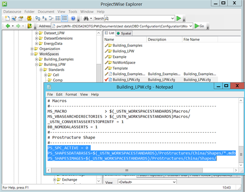Go up one folder level icon

[30, 26]
